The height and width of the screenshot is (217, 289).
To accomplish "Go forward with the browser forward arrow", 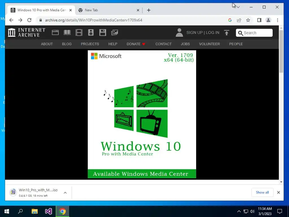I will (x=20, y=20).
